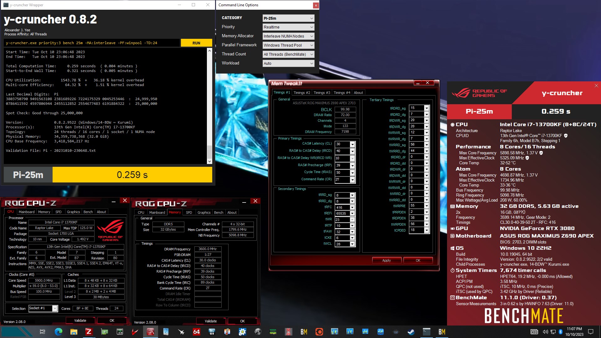Click Validate in the left CPU-Z window
601x338 pixels.
click(x=80, y=320)
